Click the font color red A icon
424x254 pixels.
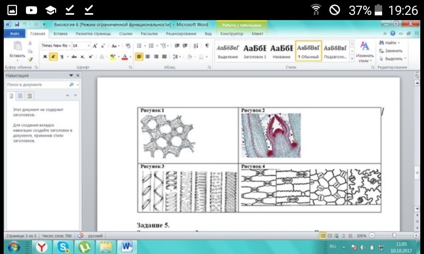tap(125, 57)
